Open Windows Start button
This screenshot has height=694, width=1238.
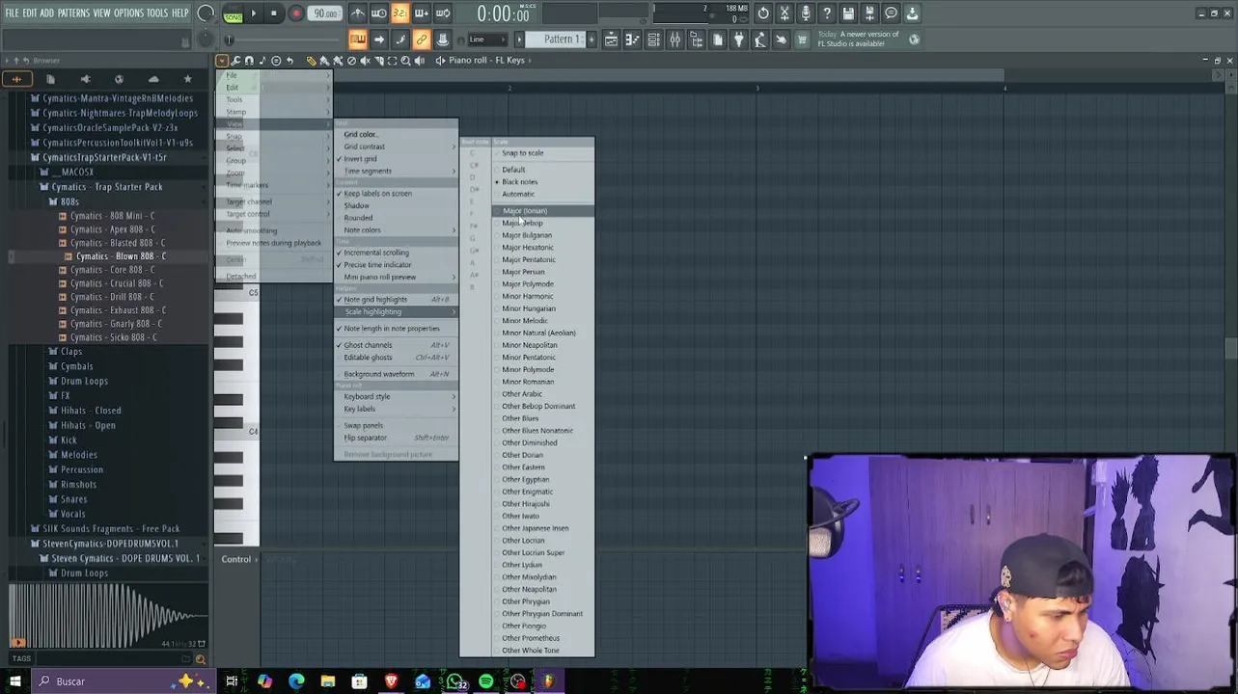click(x=14, y=681)
